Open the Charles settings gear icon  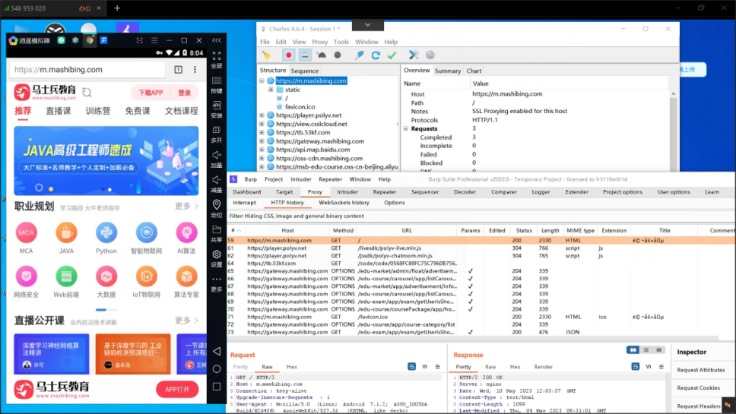[x=430, y=55]
